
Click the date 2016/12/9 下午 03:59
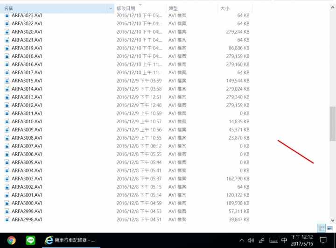pyautogui.click(x=139, y=81)
